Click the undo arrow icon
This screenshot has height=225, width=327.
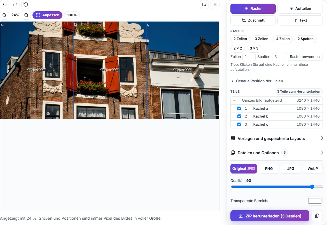[4, 4]
